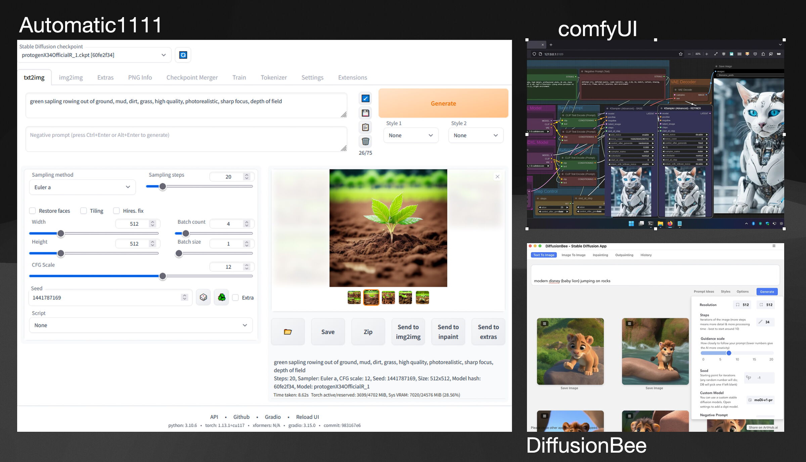
Task: Click the blue arrow read-parameters icon beside prompt
Action: pos(365,98)
